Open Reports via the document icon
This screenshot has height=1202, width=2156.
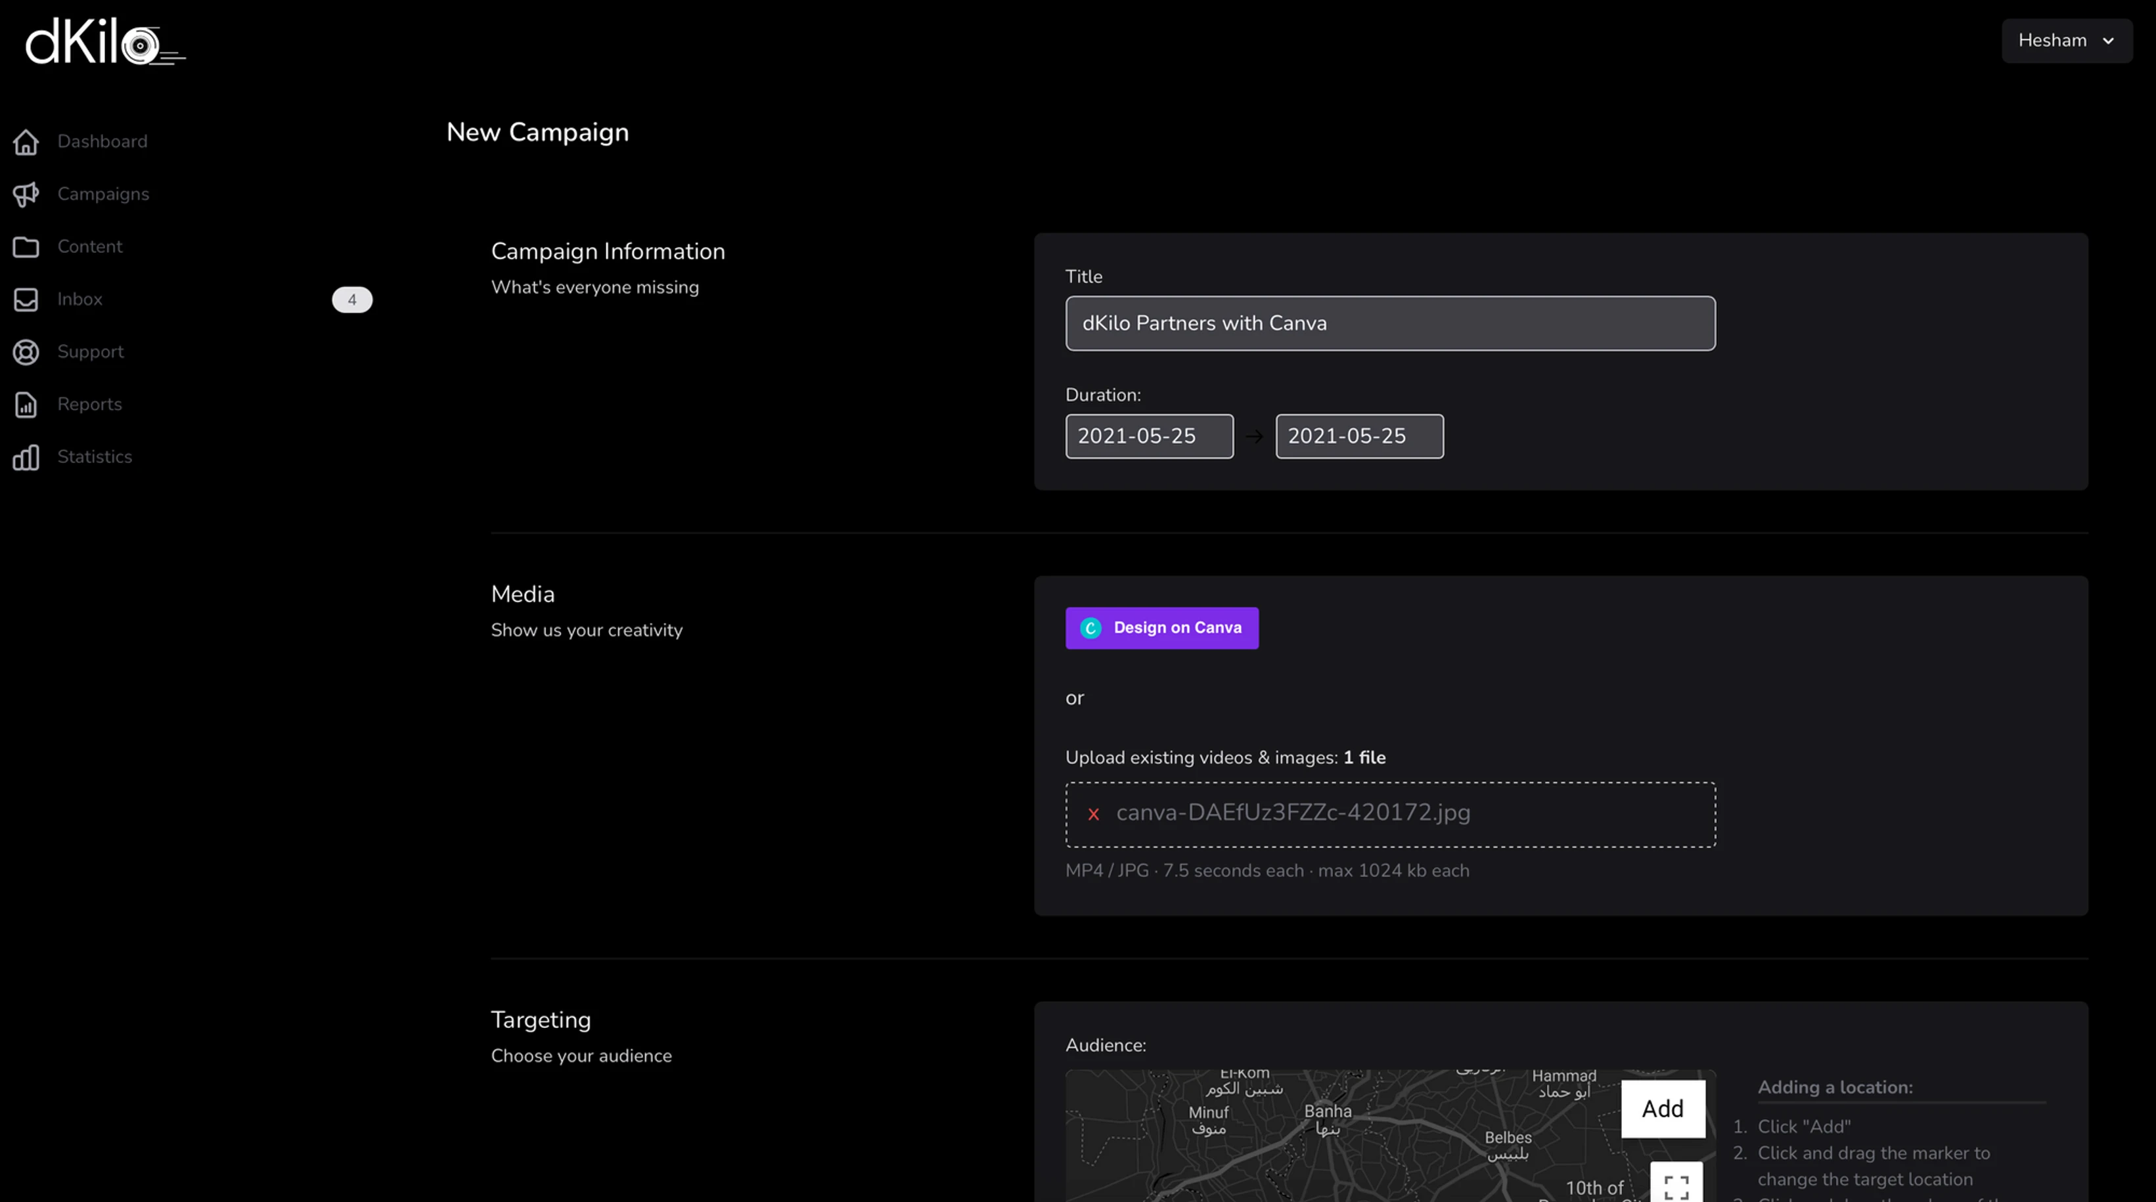click(26, 405)
